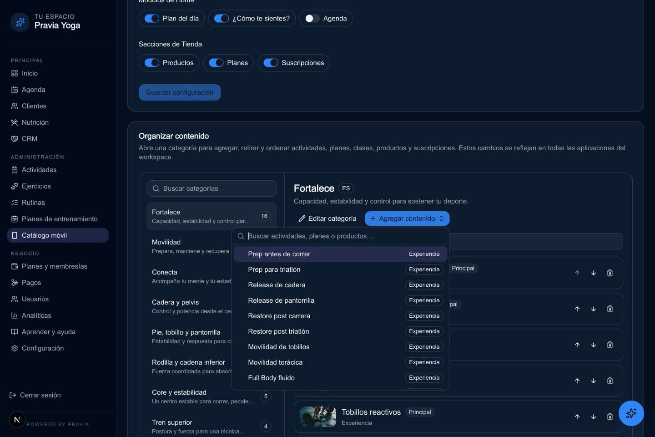Click Cerrar sesión to log out

tap(35, 395)
